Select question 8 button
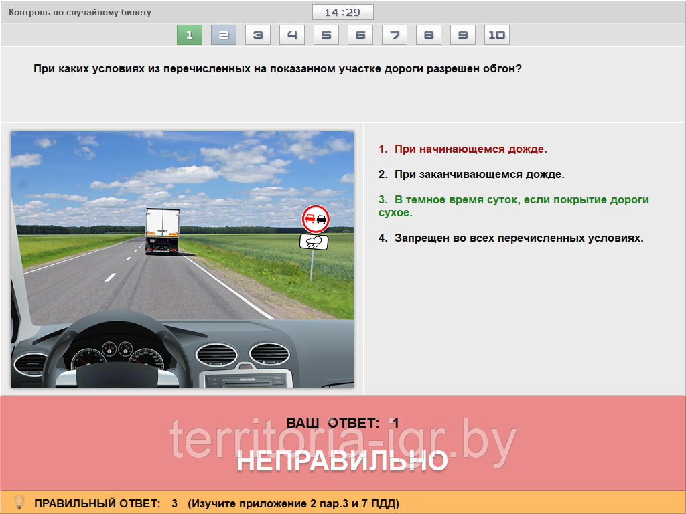The height and width of the screenshot is (514, 686). [429, 35]
